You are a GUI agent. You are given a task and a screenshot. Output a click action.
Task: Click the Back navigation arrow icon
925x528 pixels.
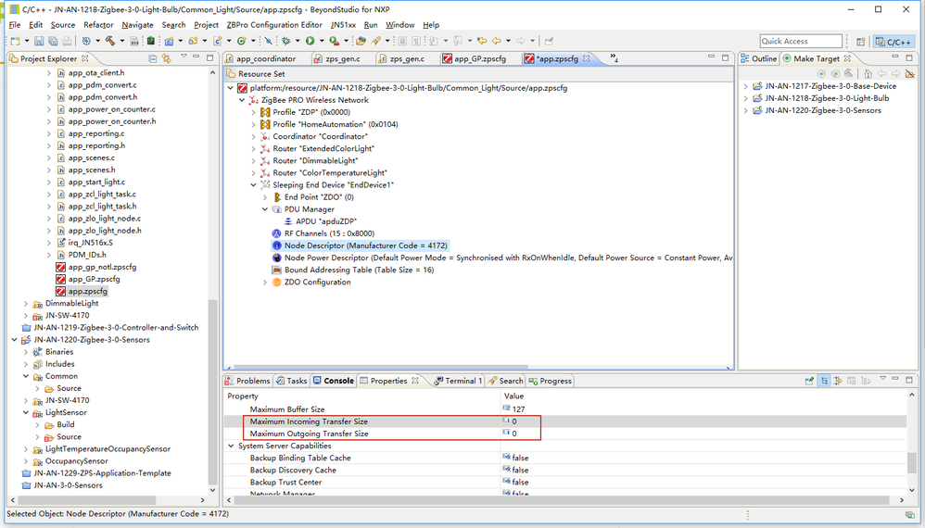(497, 42)
